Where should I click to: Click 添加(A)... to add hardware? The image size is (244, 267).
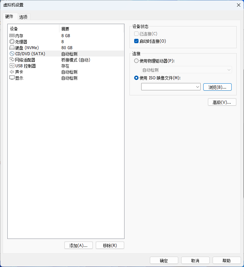[x=78, y=245]
